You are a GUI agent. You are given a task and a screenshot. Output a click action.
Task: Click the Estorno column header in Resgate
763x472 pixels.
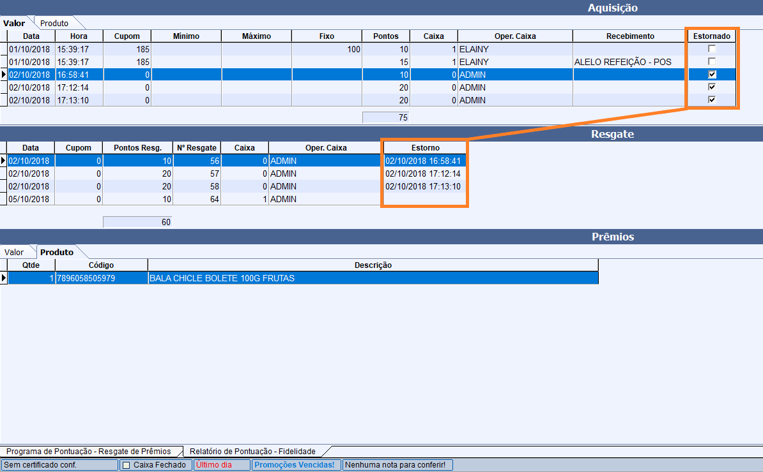point(425,148)
